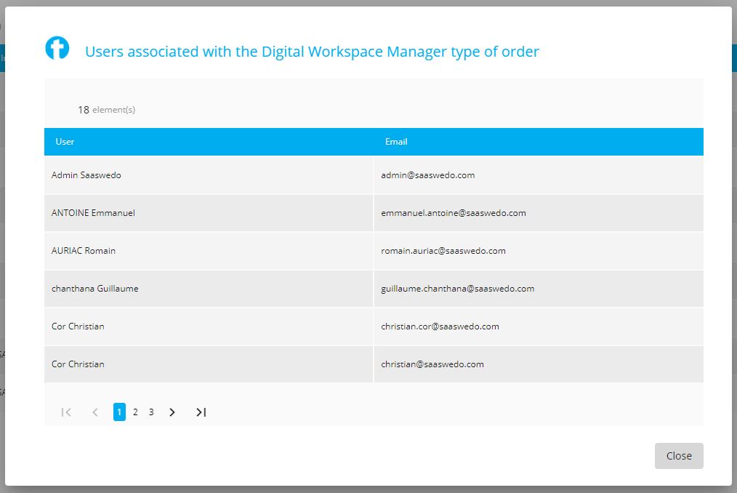The image size is (737, 493).
Task: Click admin@saaswedo.com email cell
Action: (x=539, y=175)
